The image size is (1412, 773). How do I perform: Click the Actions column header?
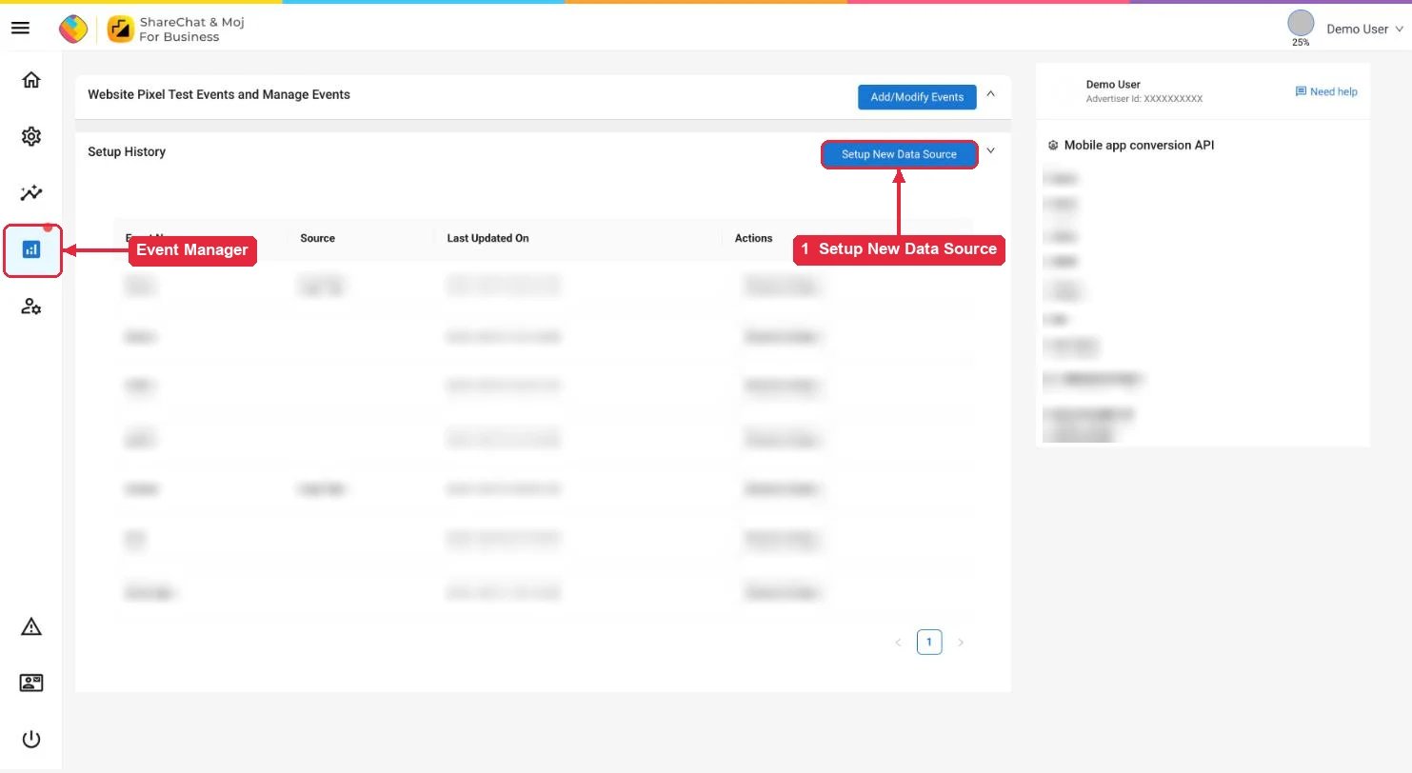point(753,238)
